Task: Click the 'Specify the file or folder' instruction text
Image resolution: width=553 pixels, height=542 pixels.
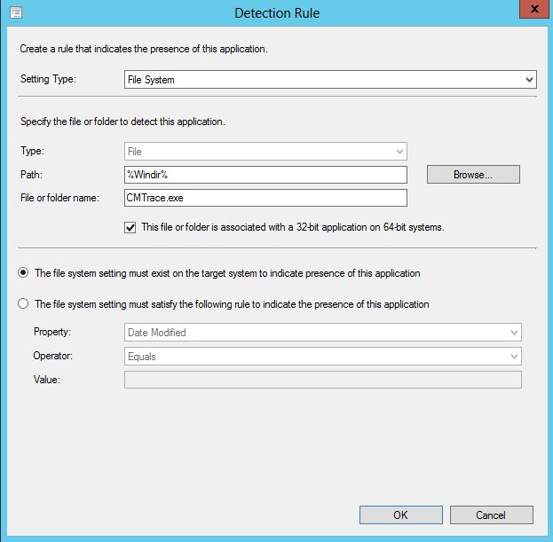Action: tap(122, 122)
